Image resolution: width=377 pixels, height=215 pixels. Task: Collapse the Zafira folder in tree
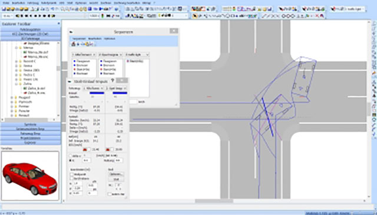tap(16, 84)
